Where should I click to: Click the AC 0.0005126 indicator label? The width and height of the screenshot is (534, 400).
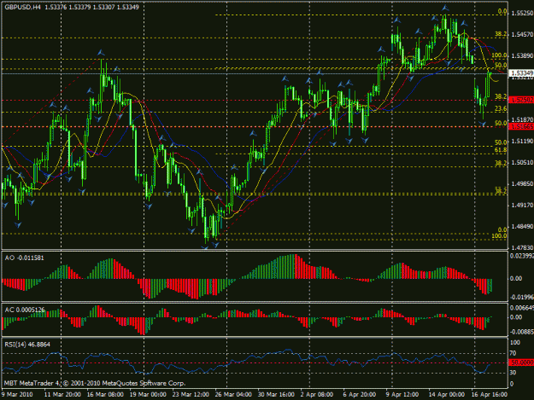(25, 310)
